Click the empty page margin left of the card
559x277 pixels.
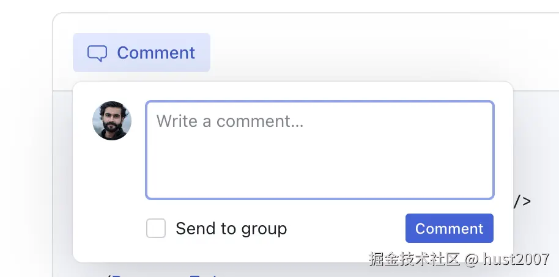pyautogui.click(x=26, y=153)
